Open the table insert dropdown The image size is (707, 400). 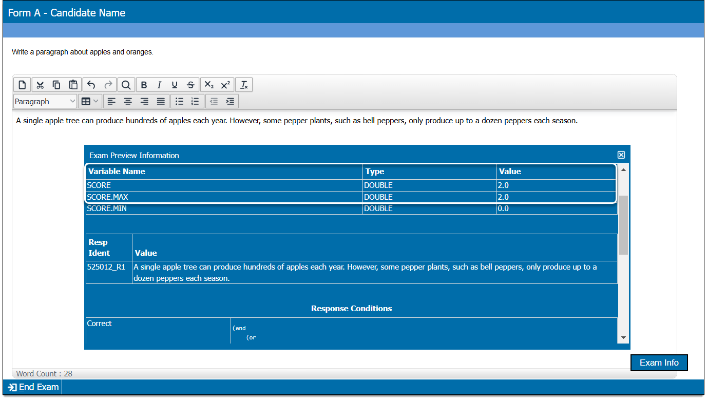pos(90,101)
